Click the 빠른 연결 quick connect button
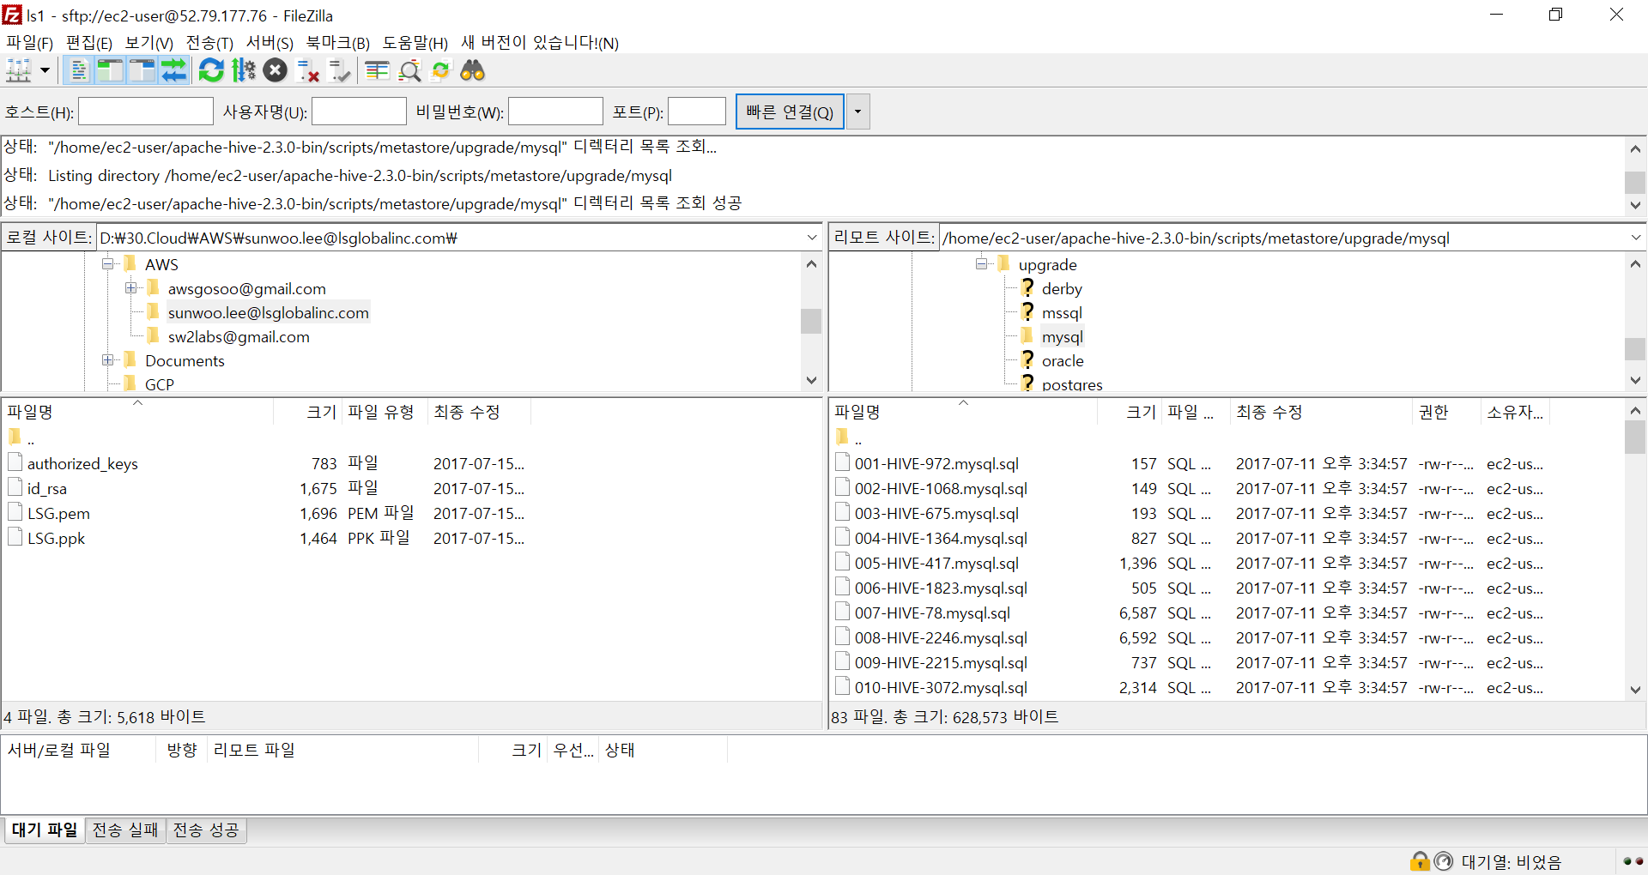 coord(790,112)
